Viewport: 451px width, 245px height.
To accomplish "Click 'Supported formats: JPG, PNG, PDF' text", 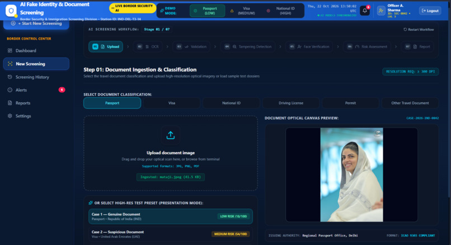I will tap(171, 166).
